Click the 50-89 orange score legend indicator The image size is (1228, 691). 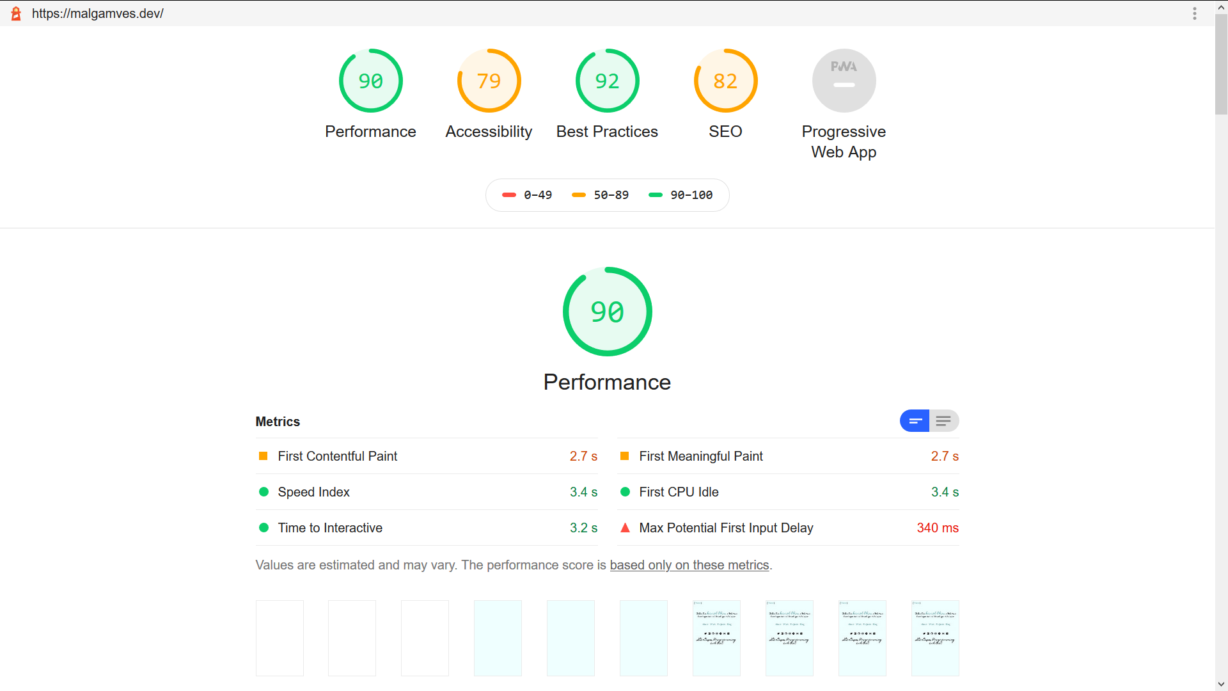(579, 195)
